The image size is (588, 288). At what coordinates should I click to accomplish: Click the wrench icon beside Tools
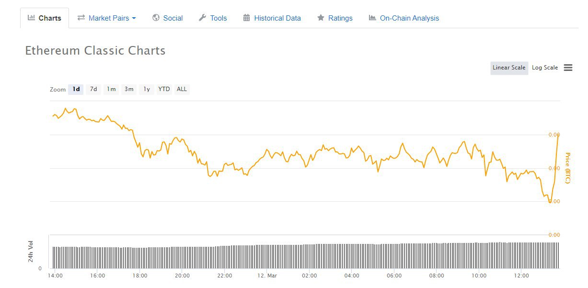click(x=202, y=18)
